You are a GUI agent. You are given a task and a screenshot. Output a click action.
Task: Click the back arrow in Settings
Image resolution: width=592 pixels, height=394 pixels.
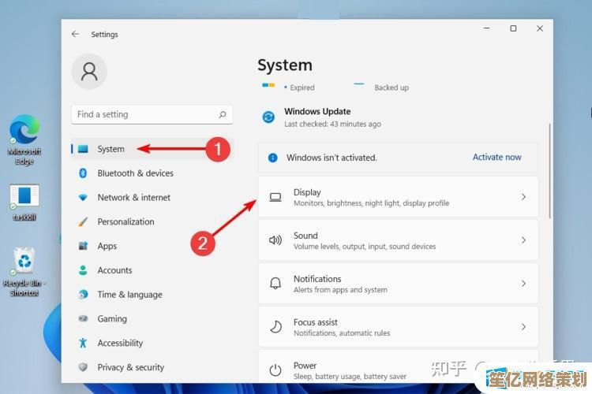75,35
